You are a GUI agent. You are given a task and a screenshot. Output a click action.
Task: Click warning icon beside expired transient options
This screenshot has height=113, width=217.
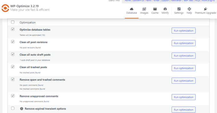[x=22, y=109]
